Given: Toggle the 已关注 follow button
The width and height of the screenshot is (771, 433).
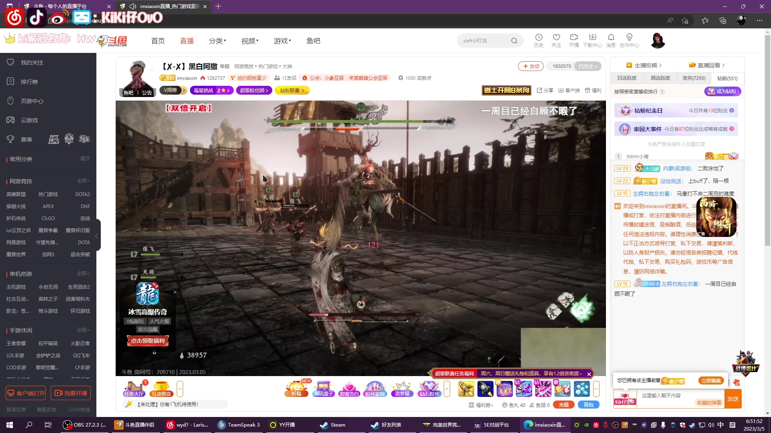Looking at the screenshot, I should click(588, 66).
